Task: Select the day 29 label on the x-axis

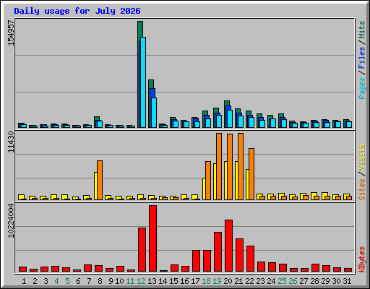Action: pyautogui.click(x=325, y=281)
